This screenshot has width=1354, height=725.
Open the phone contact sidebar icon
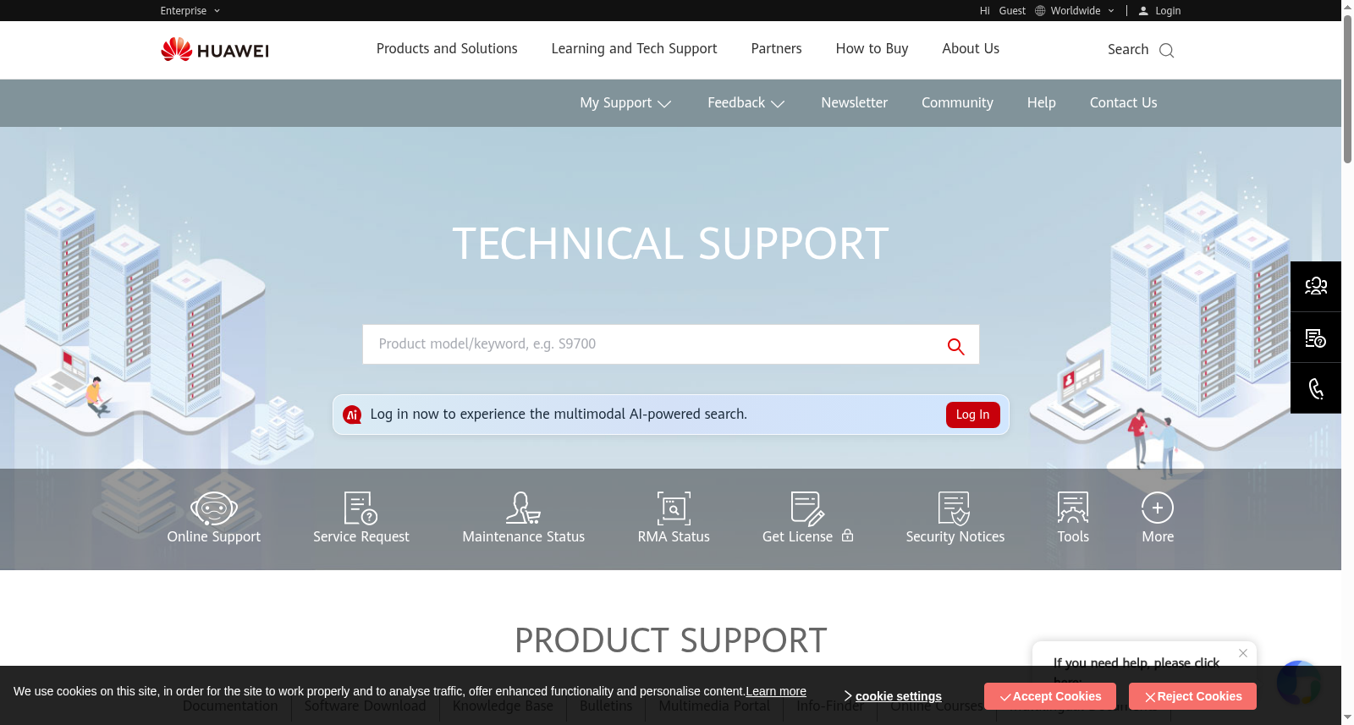(1316, 388)
